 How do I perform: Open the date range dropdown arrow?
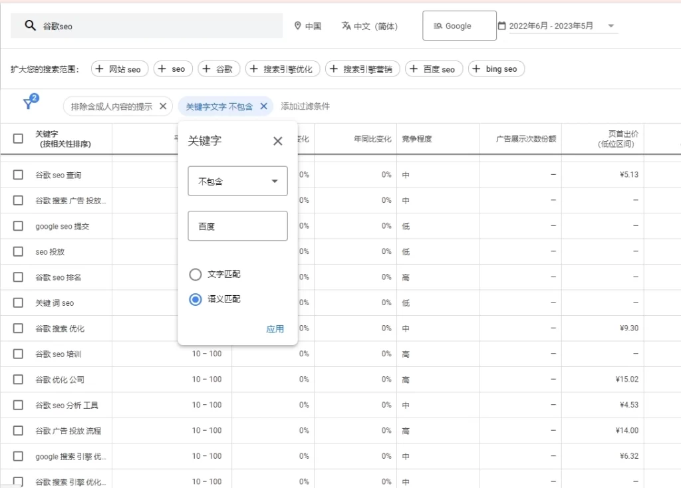[611, 26]
